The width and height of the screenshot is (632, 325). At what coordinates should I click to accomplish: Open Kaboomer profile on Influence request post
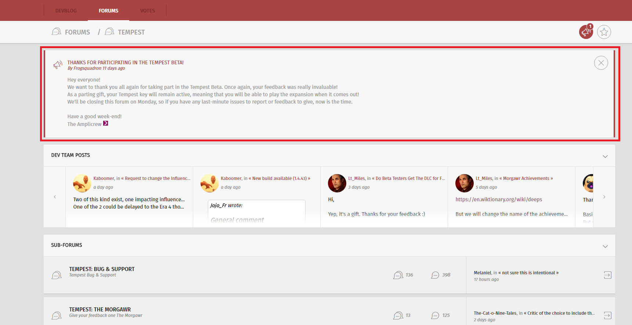(104, 178)
